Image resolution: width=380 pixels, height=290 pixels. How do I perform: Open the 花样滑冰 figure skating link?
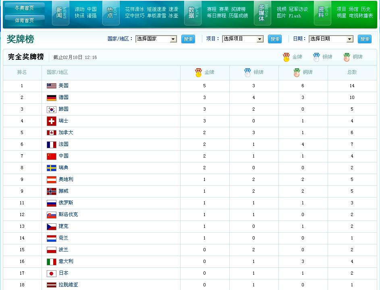click(134, 9)
